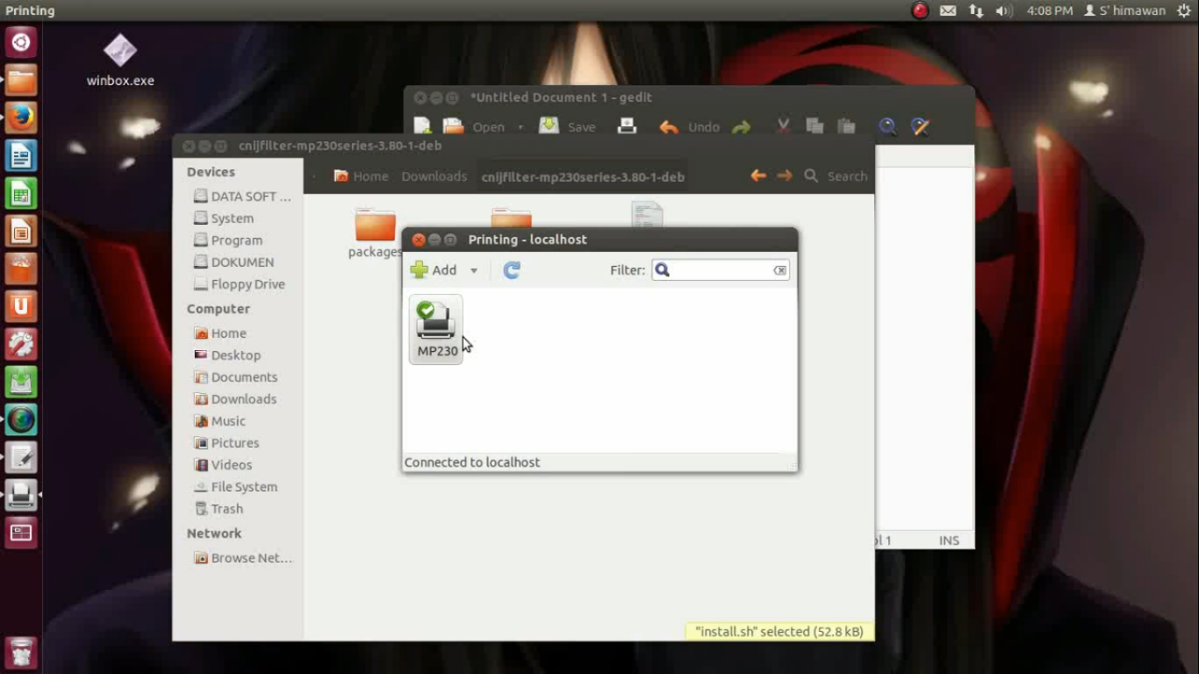Image resolution: width=1199 pixels, height=674 pixels.
Task: Read the Connected to localhost status
Action: click(x=472, y=462)
